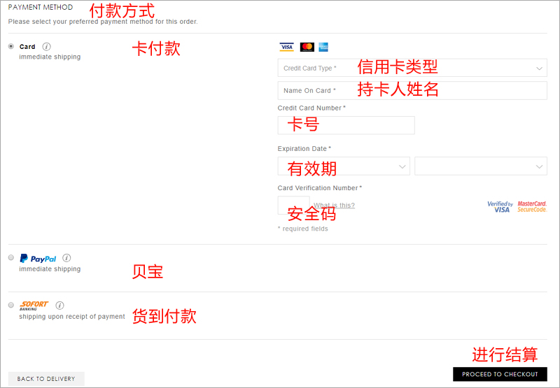Click the info icon beside PayPal
Viewport: 560px width, 388px height.
pos(66,258)
